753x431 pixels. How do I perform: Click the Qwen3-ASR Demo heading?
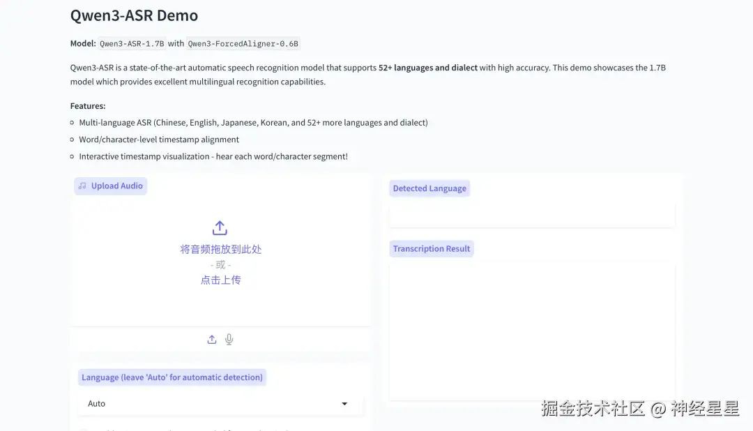click(134, 15)
